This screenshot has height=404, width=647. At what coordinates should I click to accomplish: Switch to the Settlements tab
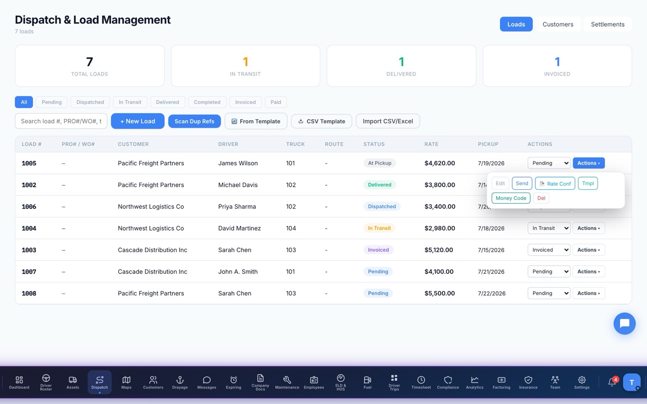[608, 24]
